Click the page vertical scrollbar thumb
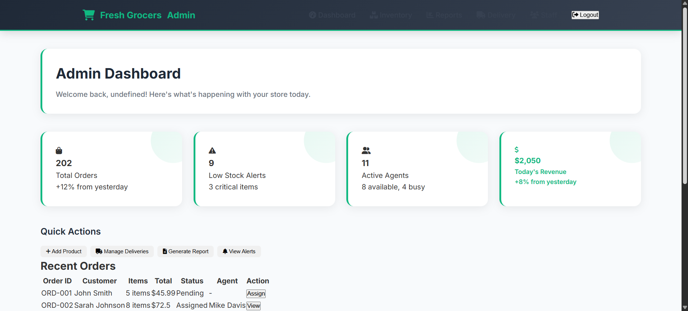Image resolution: width=688 pixels, height=311 pixels. [x=685, y=95]
